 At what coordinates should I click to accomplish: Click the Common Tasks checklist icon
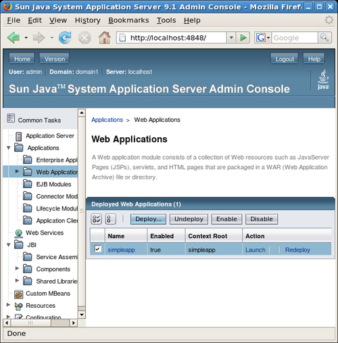point(11,118)
